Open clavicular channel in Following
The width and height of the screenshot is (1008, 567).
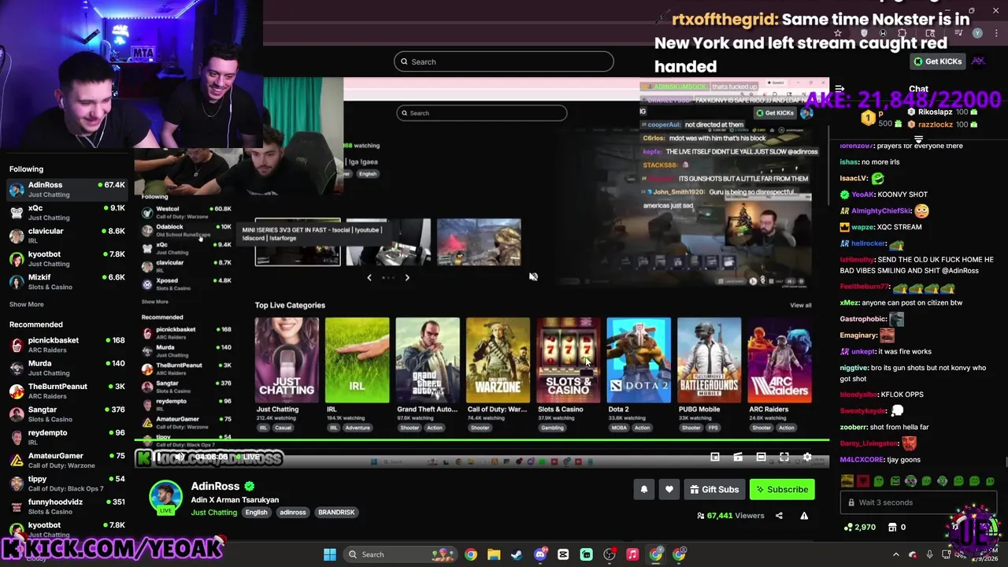[x=67, y=235]
